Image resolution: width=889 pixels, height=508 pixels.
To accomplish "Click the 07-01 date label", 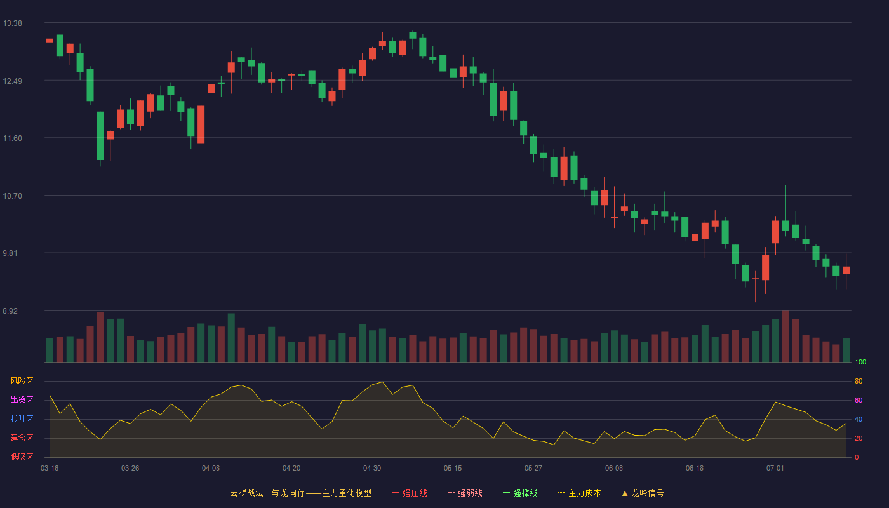I will 775,468.
